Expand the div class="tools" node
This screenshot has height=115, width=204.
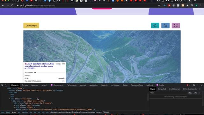coord(15,105)
